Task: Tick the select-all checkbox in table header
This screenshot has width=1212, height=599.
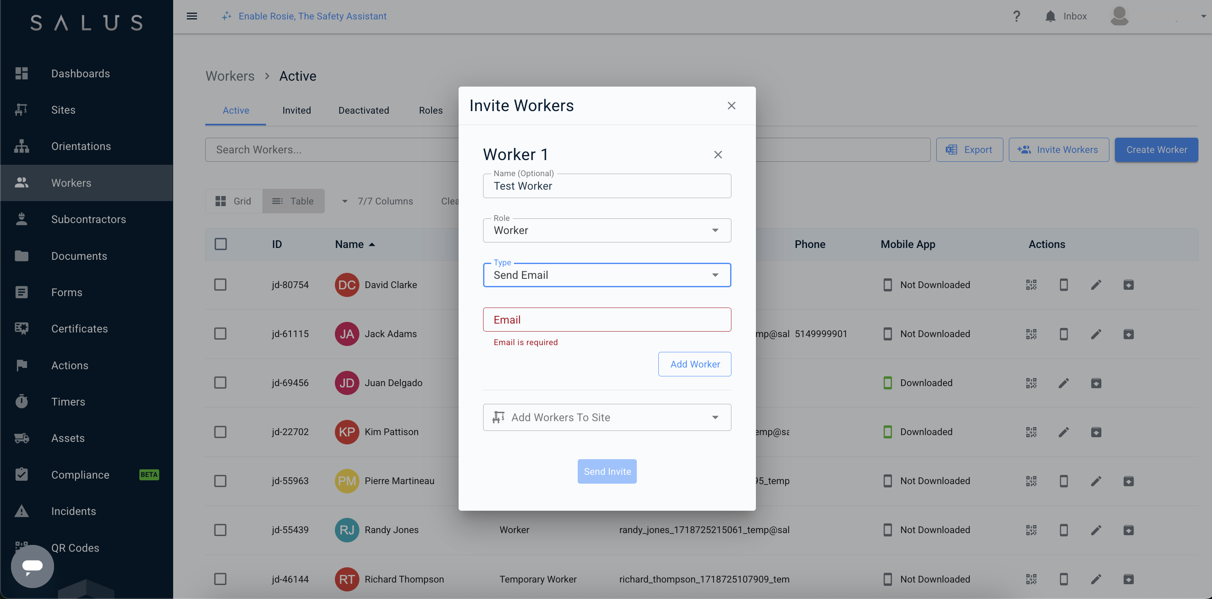Action: [x=220, y=244]
